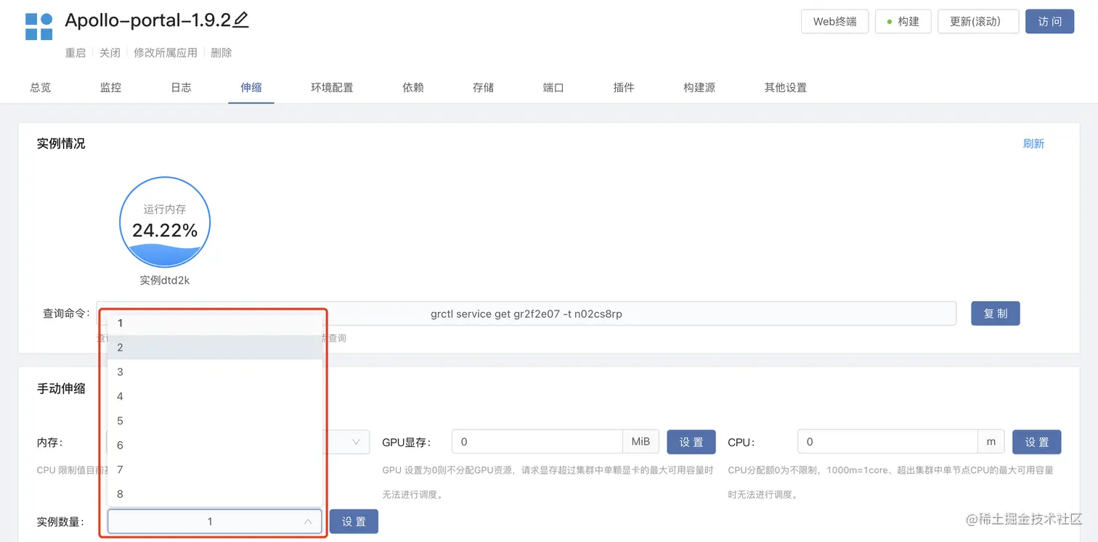Viewport: 1098px width, 542px height.
Task: Click the 删除 delete link
Action: click(221, 53)
